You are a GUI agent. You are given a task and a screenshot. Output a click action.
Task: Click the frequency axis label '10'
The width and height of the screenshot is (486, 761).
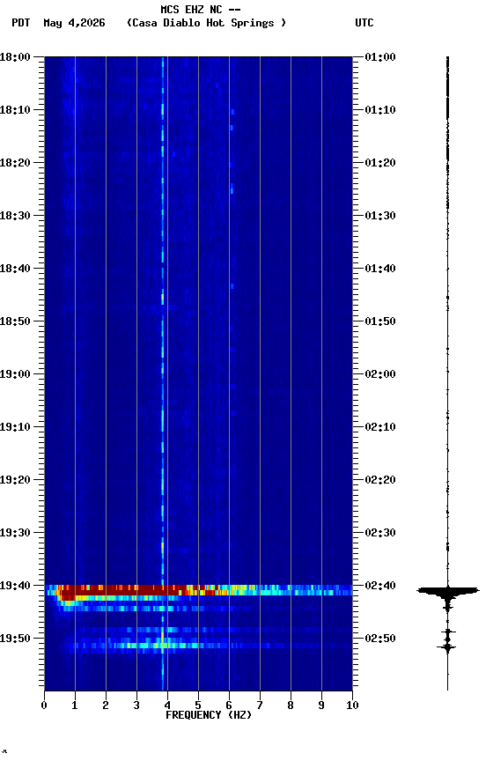(x=352, y=706)
